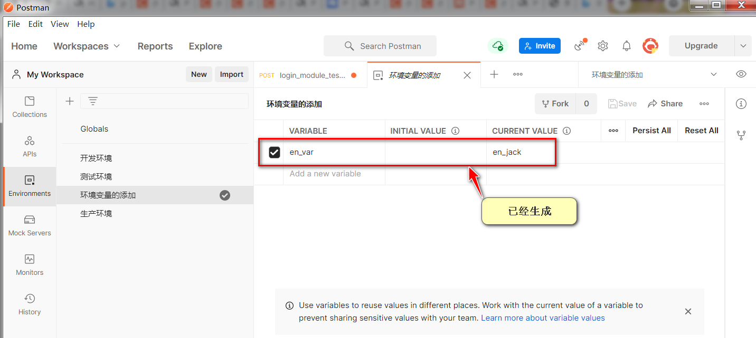The width and height of the screenshot is (756, 338).
Task: Click the Current Value info icon
Action: click(567, 131)
